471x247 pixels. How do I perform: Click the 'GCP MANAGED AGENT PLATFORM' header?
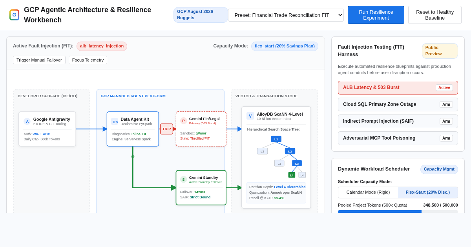tap(133, 96)
